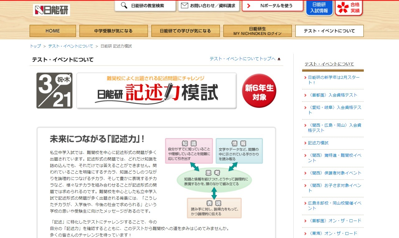
Task: Click the envelope icon in お問い合わせ
Action: pos(184,6)
